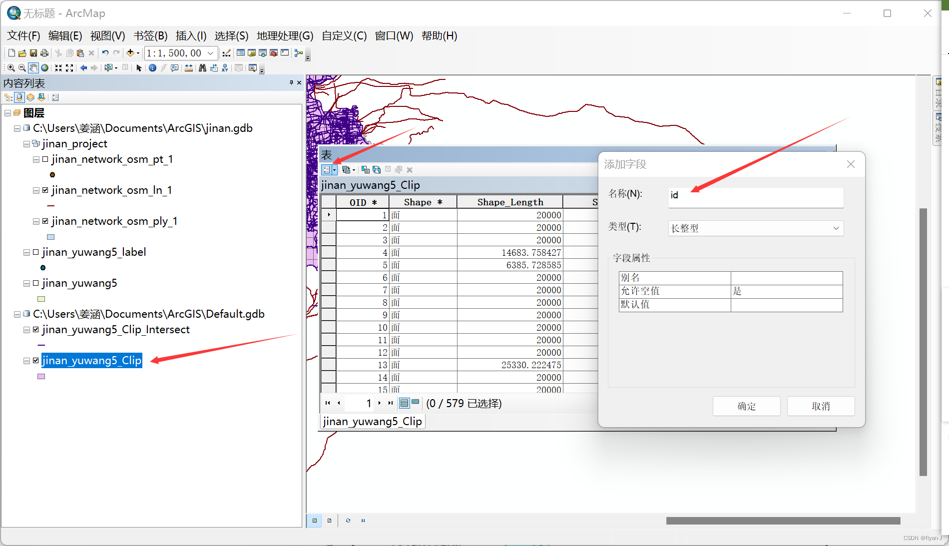The image size is (949, 546).
Task: Click the Find binoculars icon
Action: 202,68
